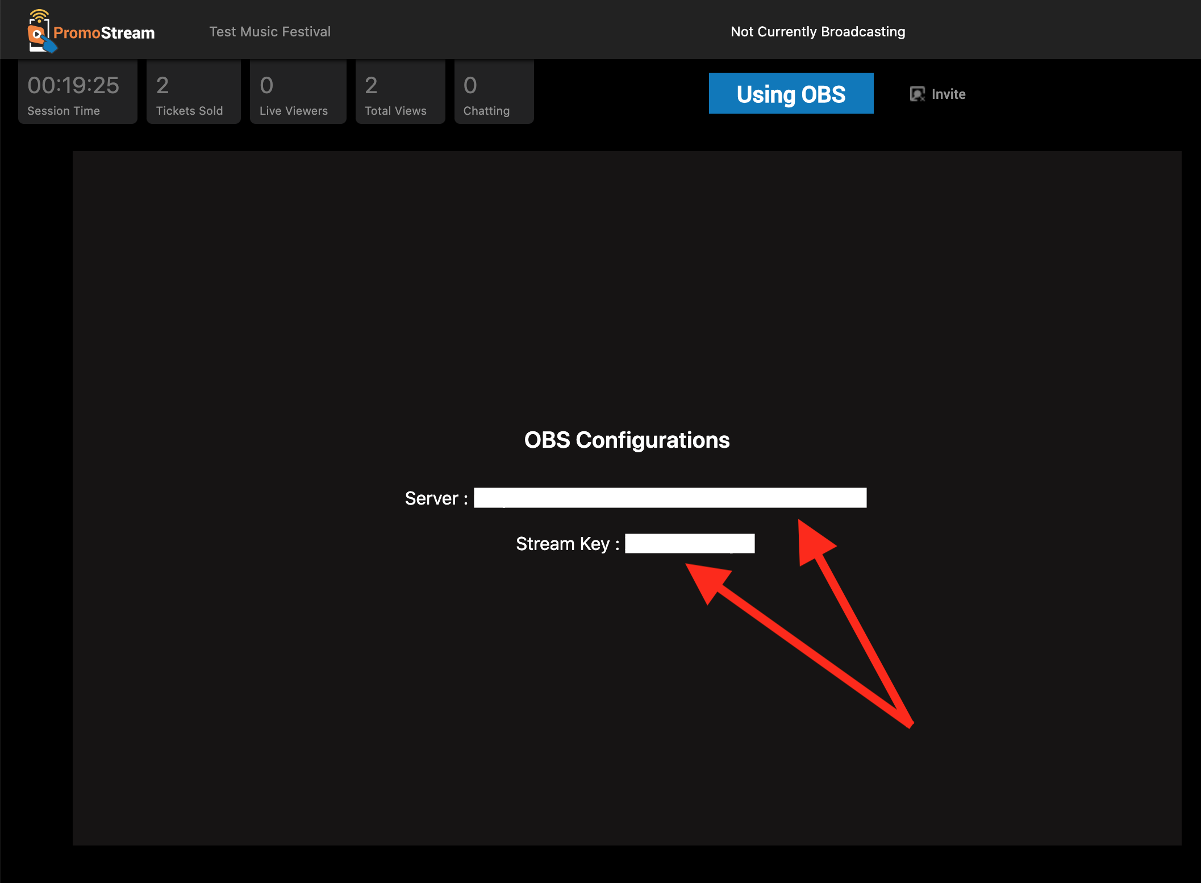This screenshot has width=1201, height=883.
Task: Click the invite icon beside Invite
Action: (917, 94)
